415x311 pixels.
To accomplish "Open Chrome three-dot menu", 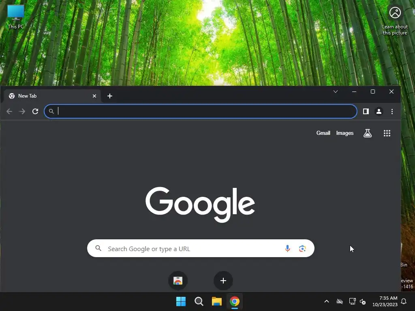I will point(392,111).
